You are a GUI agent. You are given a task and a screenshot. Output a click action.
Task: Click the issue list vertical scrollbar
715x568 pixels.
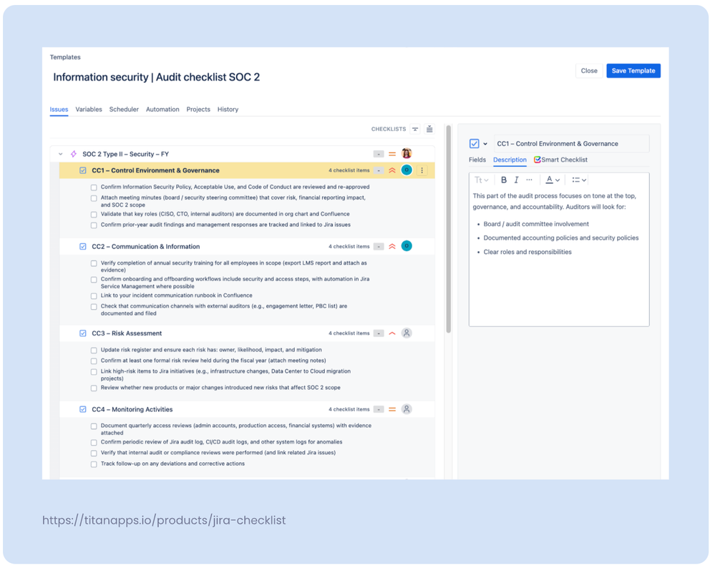[x=448, y=229]
